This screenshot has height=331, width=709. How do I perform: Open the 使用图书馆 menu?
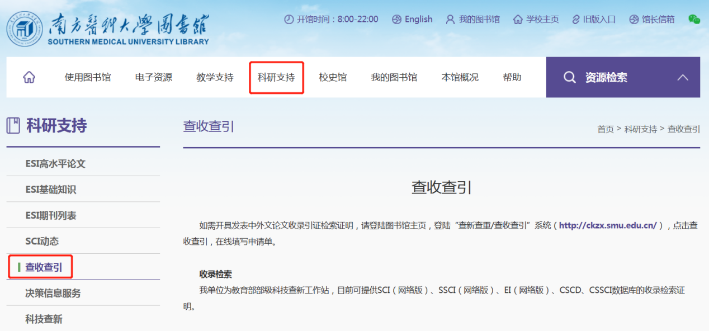point(88,78)
